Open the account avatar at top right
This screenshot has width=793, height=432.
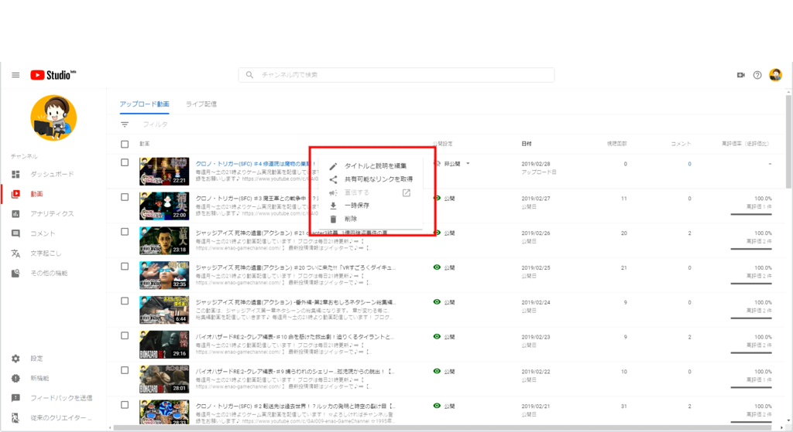point(775,75)
